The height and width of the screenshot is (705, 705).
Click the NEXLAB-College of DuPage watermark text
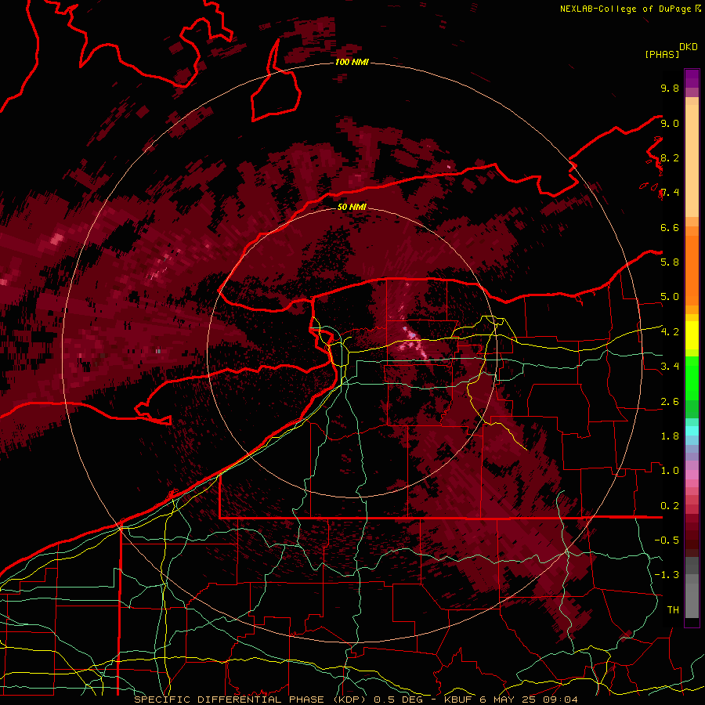(x=630, y=9)
